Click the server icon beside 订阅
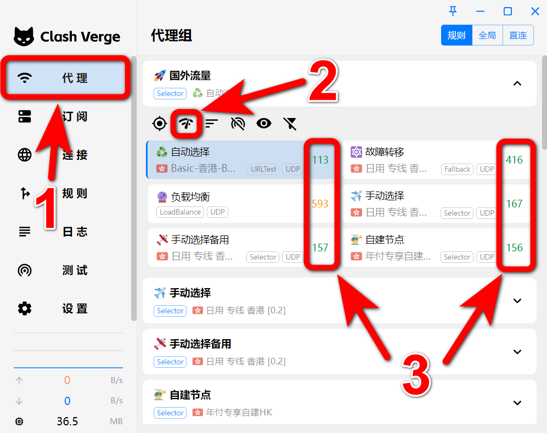Image resolution: width=547 pixels, height=433 pixels. (x=25, y=116)
